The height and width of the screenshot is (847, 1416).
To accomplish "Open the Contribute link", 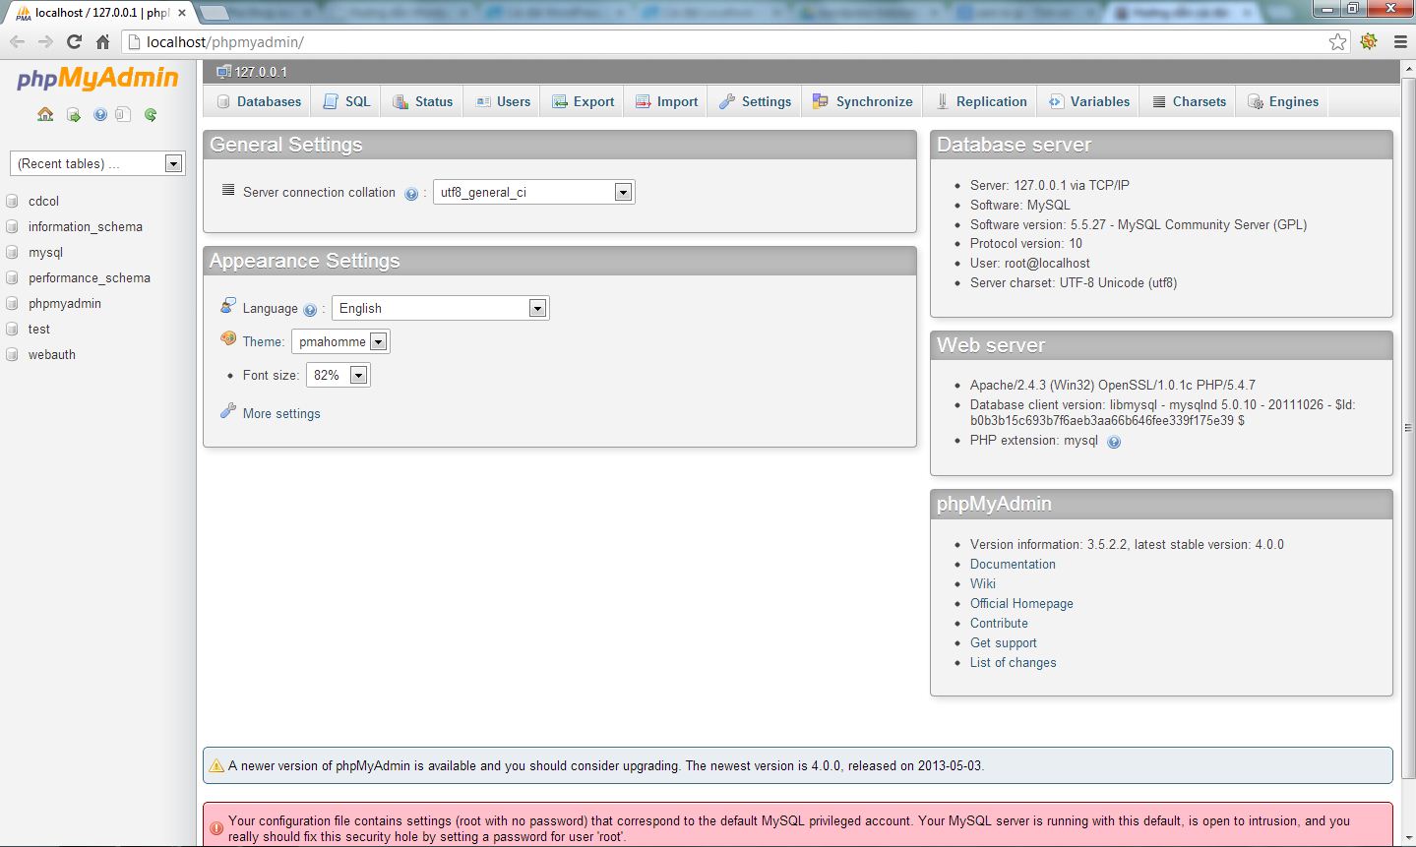I will point(999,623).
